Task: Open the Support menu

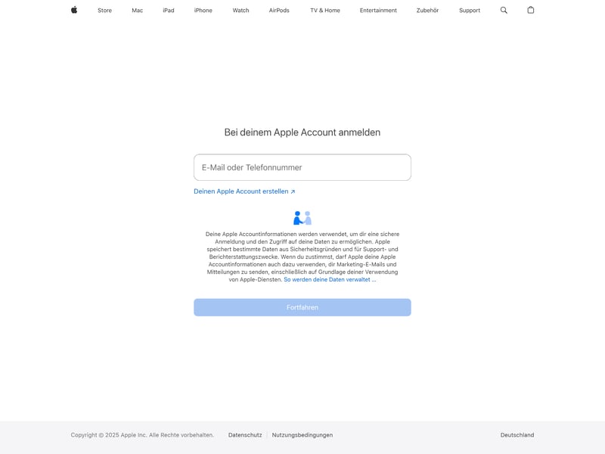Action: click(x=470, y=11)
